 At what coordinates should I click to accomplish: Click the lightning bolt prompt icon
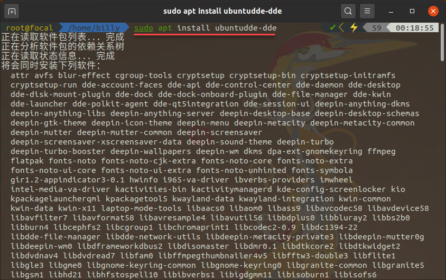(x=354, y=27)
